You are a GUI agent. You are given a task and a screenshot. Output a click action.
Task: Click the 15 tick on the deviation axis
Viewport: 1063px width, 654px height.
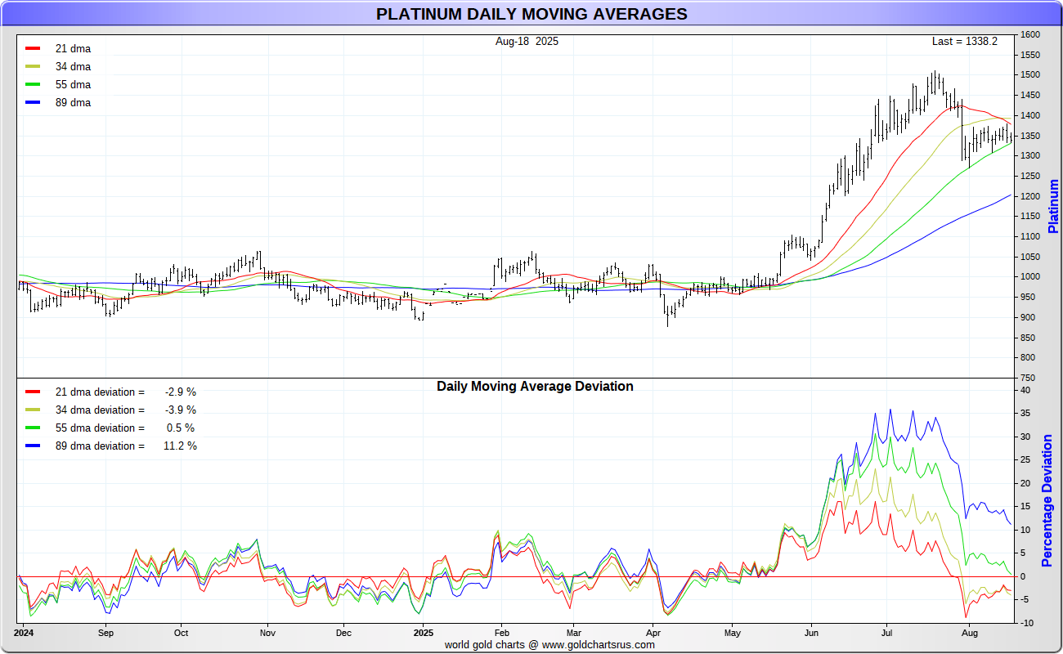pos(1025,507)
